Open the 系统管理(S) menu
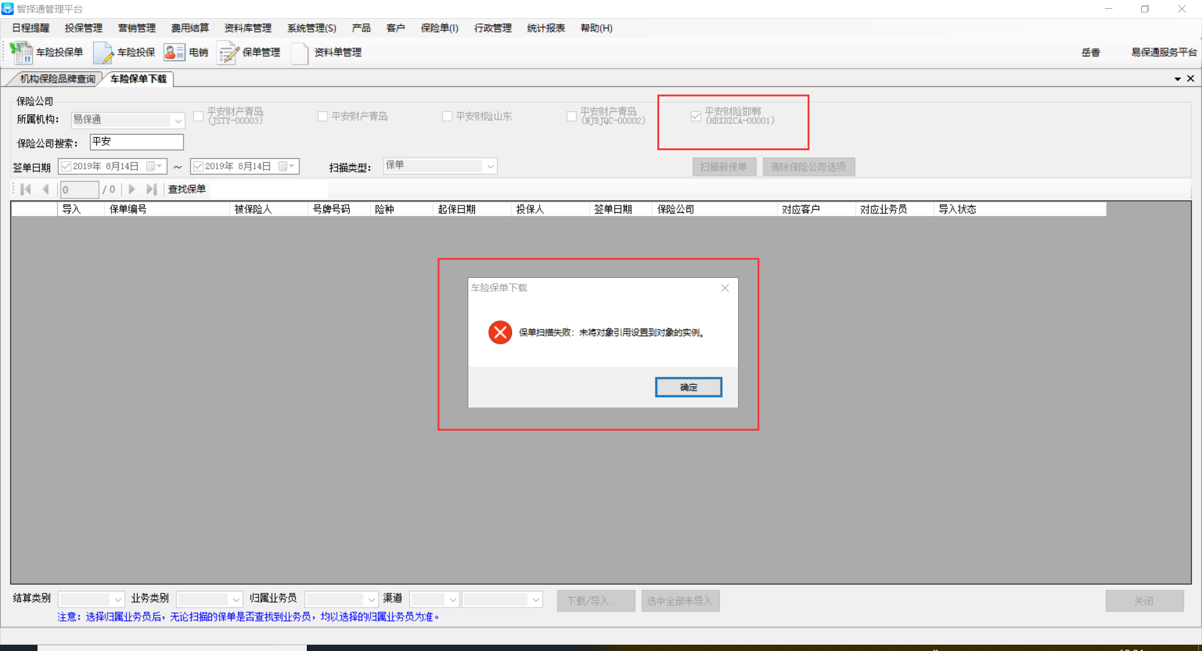 (x=312, y=28)
